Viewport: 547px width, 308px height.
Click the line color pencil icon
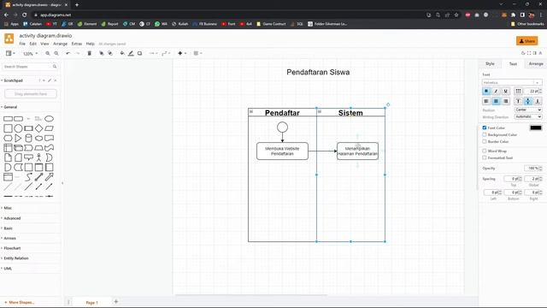pyautogui.click(x=131, y=53)
